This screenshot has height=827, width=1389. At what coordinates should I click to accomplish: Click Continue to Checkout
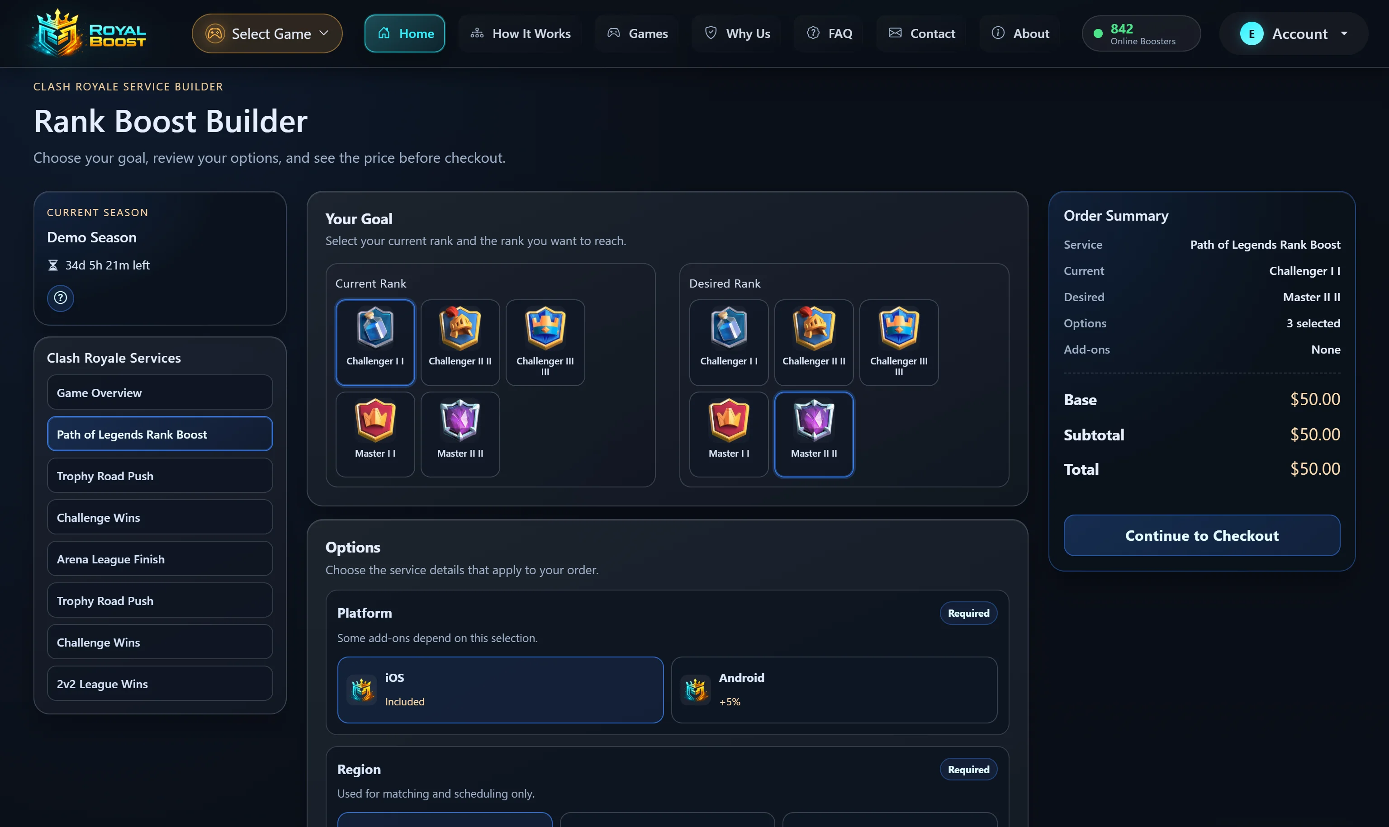1202,535
